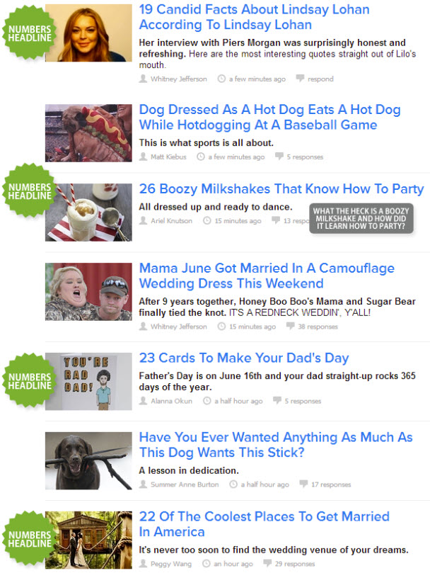
Task: Click author icon next to Whitney Jefferson on Lohan post
Action: [x=143, y=79]
